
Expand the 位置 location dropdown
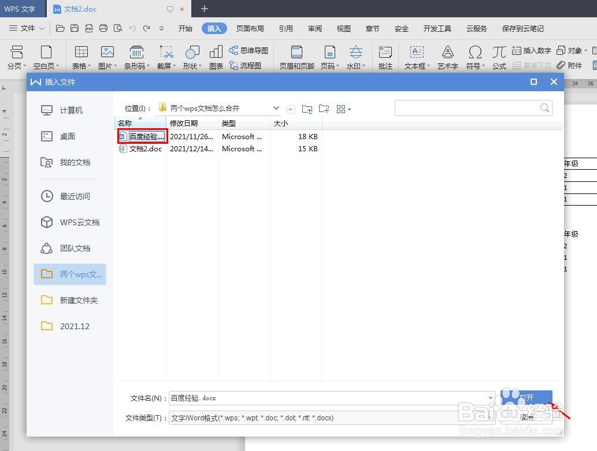276,108
